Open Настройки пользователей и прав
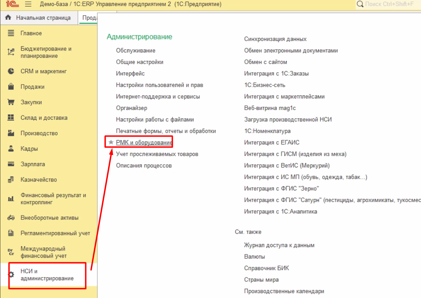 [x=159, y=85]
